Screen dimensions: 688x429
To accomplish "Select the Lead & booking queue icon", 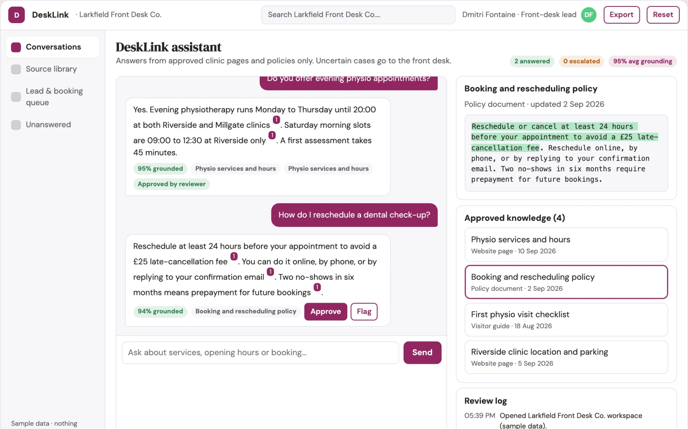I will click(16, 97).
